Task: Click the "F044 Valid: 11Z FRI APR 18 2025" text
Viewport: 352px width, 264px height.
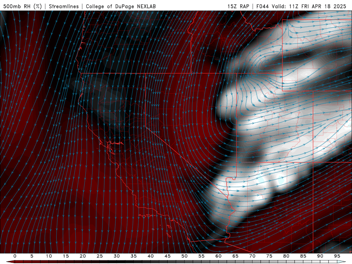Action: [x=301, y=6]
